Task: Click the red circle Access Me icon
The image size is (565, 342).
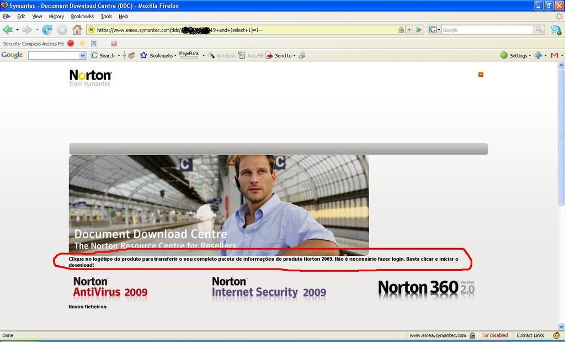Action: click(x=71, y=43)
